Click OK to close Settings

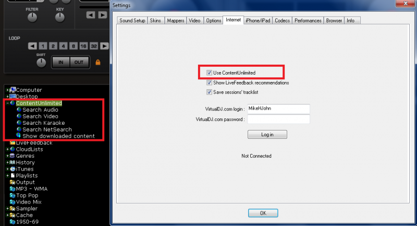pyautogui.click(x=263, y=213)
